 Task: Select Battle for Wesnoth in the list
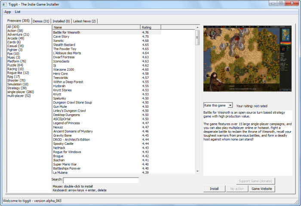(x=107, y=32)
